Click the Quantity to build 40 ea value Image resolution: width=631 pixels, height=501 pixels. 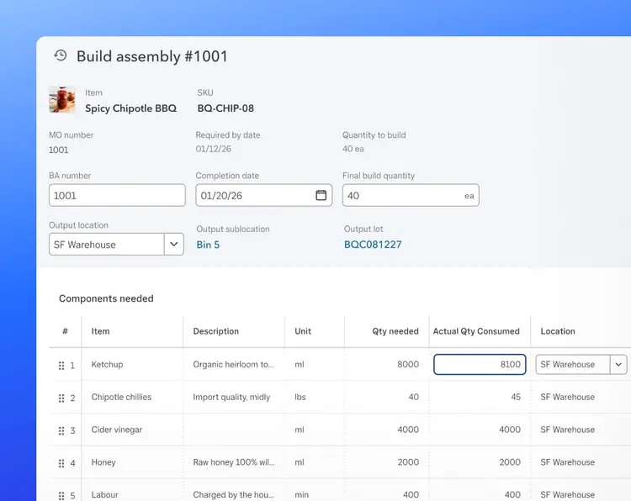coord(353,149)
